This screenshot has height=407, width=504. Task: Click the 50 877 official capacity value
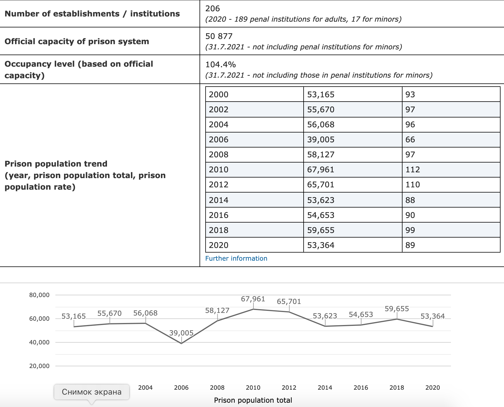point(219,36)
